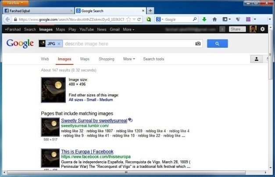Click horizontal scrollbar left arrow
The image size is (275, 177).
tap(4, 173)
